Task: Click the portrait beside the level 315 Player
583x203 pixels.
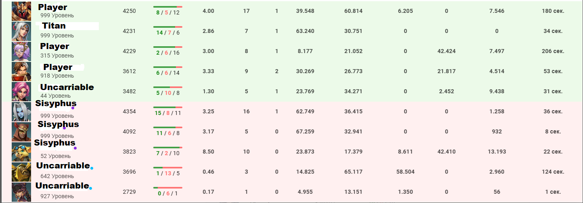Action: 21,51
